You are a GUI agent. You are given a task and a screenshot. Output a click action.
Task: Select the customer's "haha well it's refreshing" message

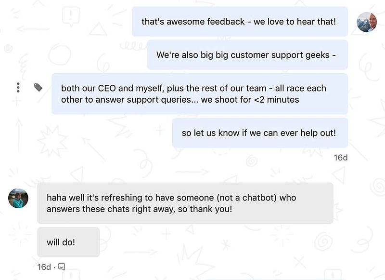(x=185, y=203)
